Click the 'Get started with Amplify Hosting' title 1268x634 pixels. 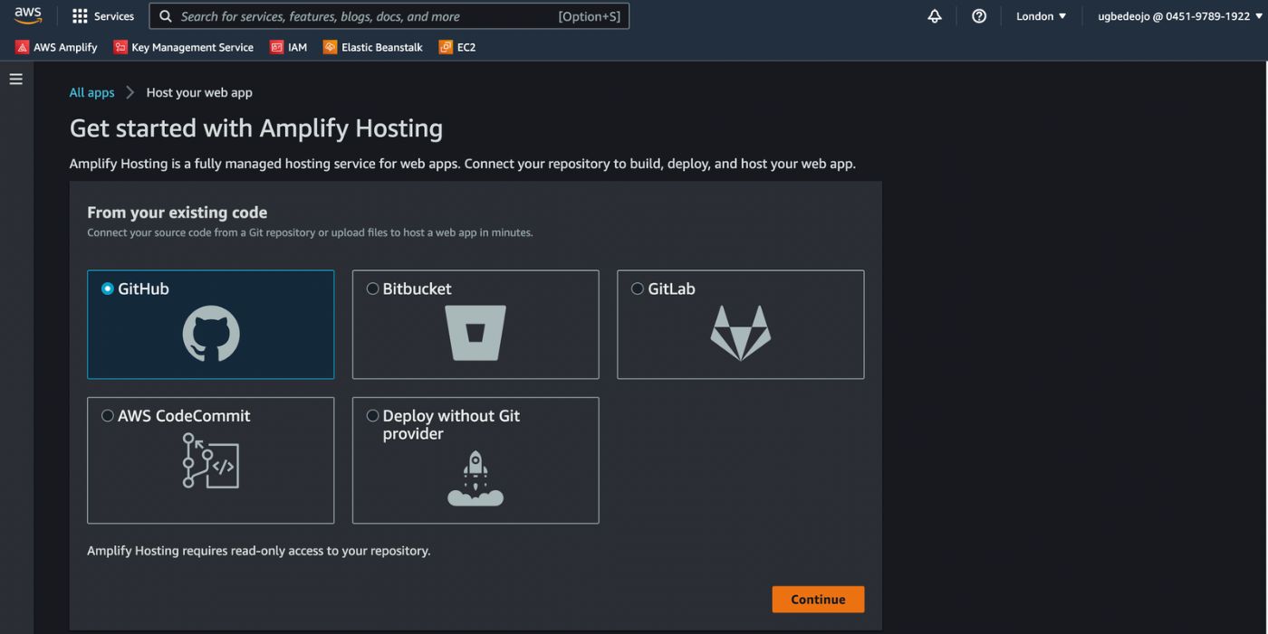click(256, 128)
